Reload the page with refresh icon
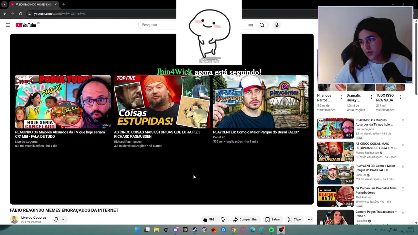Image resolution: width=418 pixels, height=235 pixels. (x=20, y=14)
